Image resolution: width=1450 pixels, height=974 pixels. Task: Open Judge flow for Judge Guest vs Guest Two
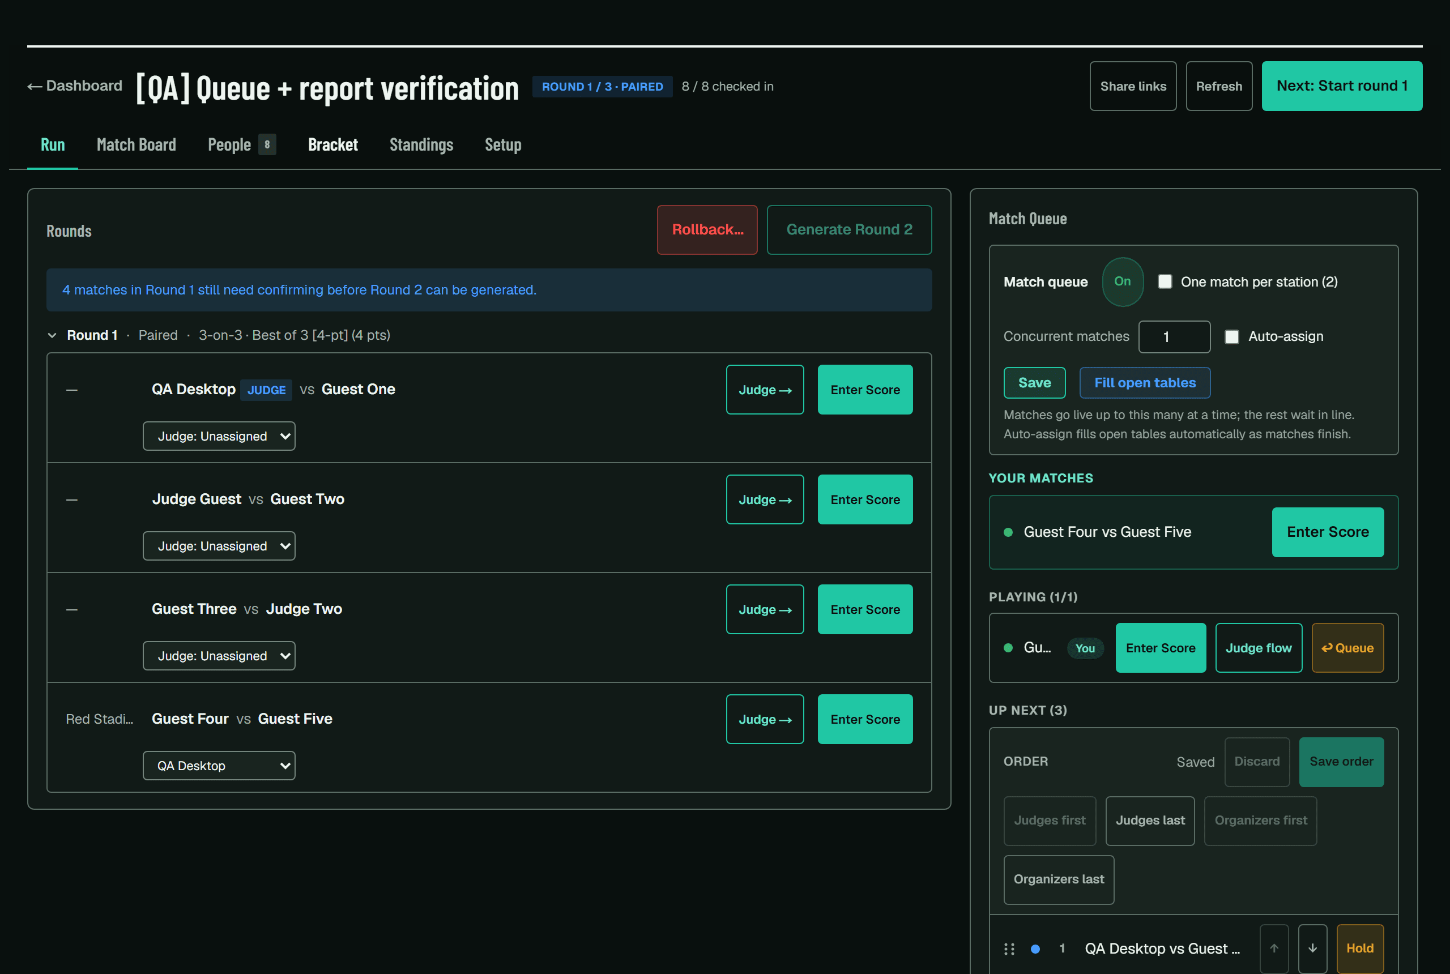(765, 500)
